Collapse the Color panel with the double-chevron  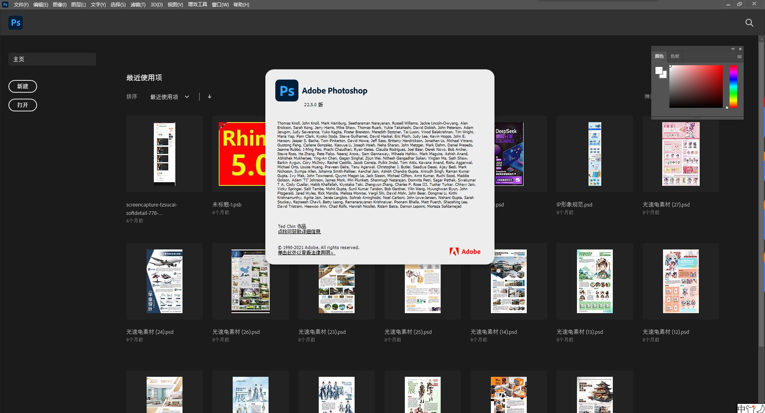[x=733, y=49]
